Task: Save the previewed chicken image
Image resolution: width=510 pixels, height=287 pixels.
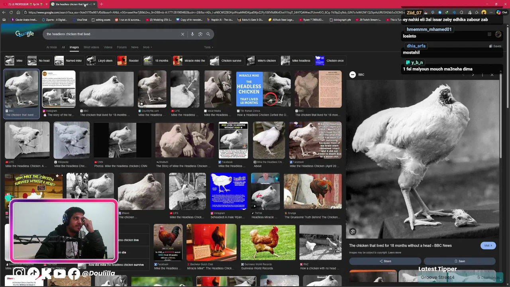Action: coord(459,261)
